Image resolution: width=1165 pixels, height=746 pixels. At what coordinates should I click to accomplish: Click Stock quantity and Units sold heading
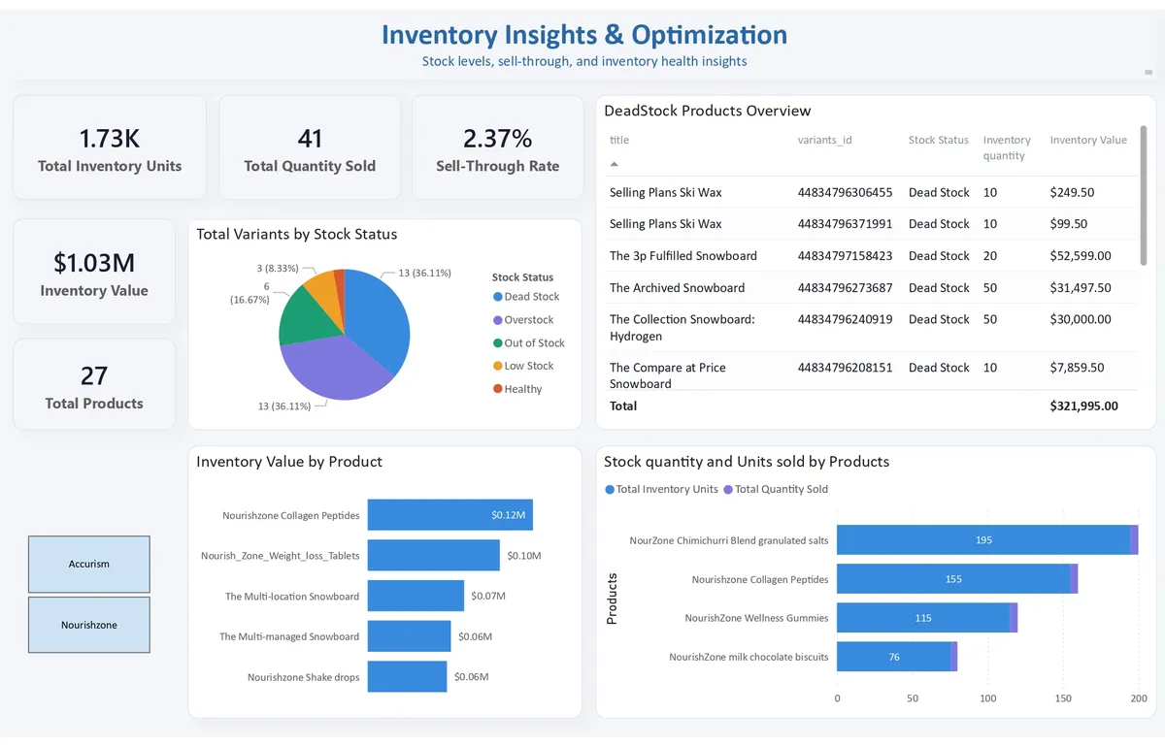pos(747,462)
